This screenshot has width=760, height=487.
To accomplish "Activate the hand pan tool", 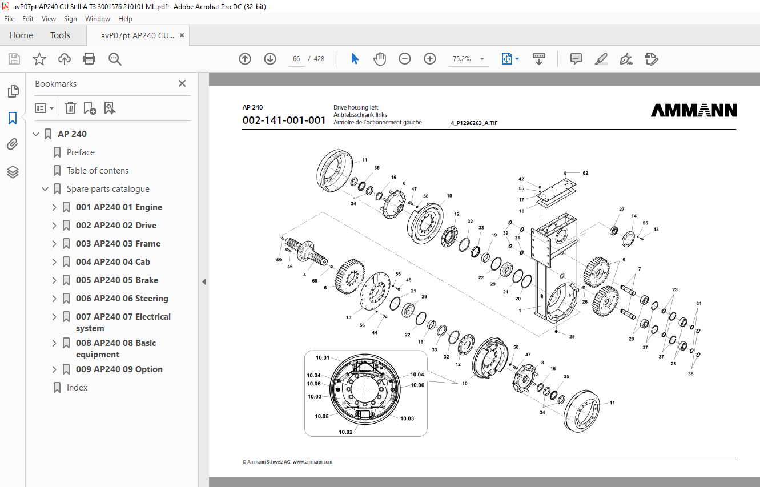I will click(380, 59).
